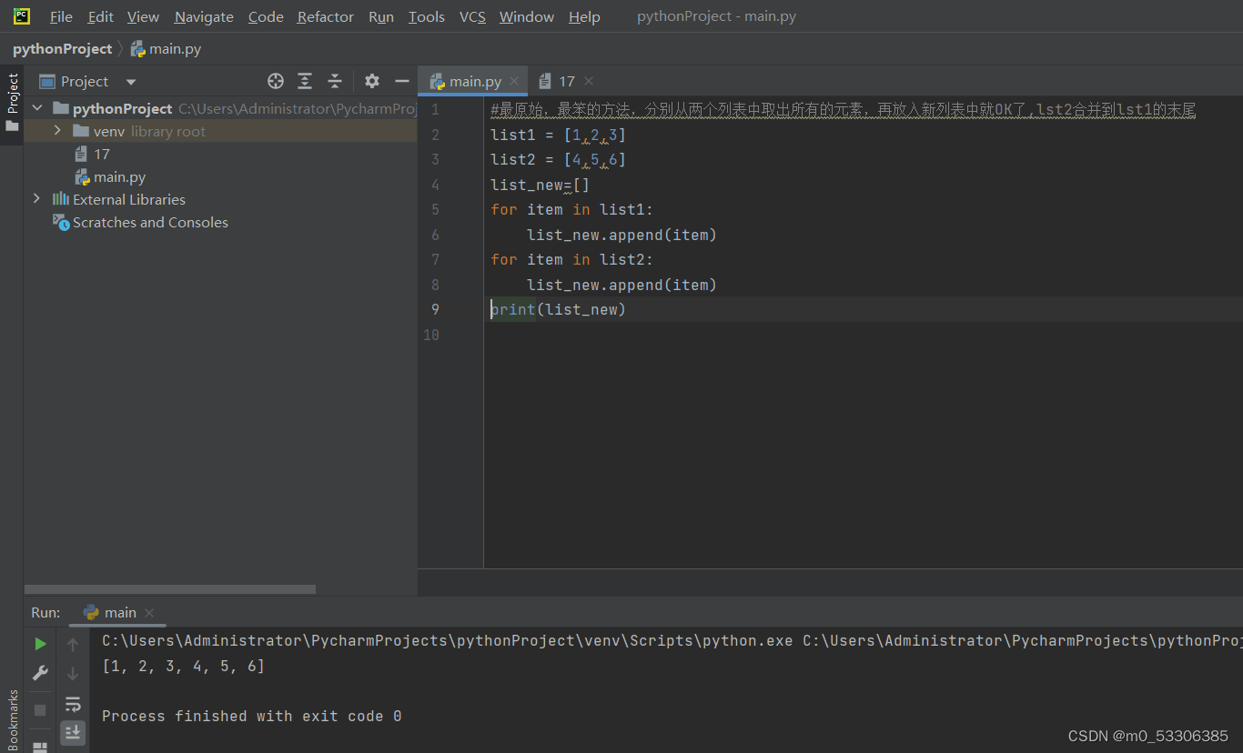Open the View menu
This screenshot has width=1243, height=753.
click(x=143, y=16)
